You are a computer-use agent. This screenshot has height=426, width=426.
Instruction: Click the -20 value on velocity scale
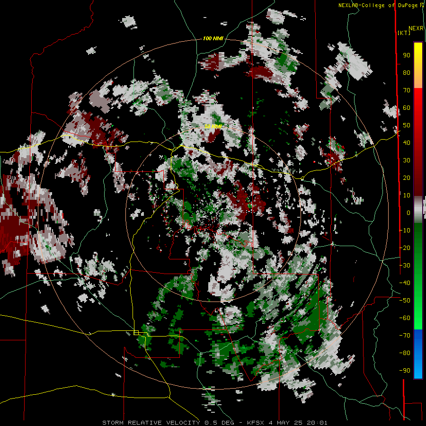tap(405, 248)
